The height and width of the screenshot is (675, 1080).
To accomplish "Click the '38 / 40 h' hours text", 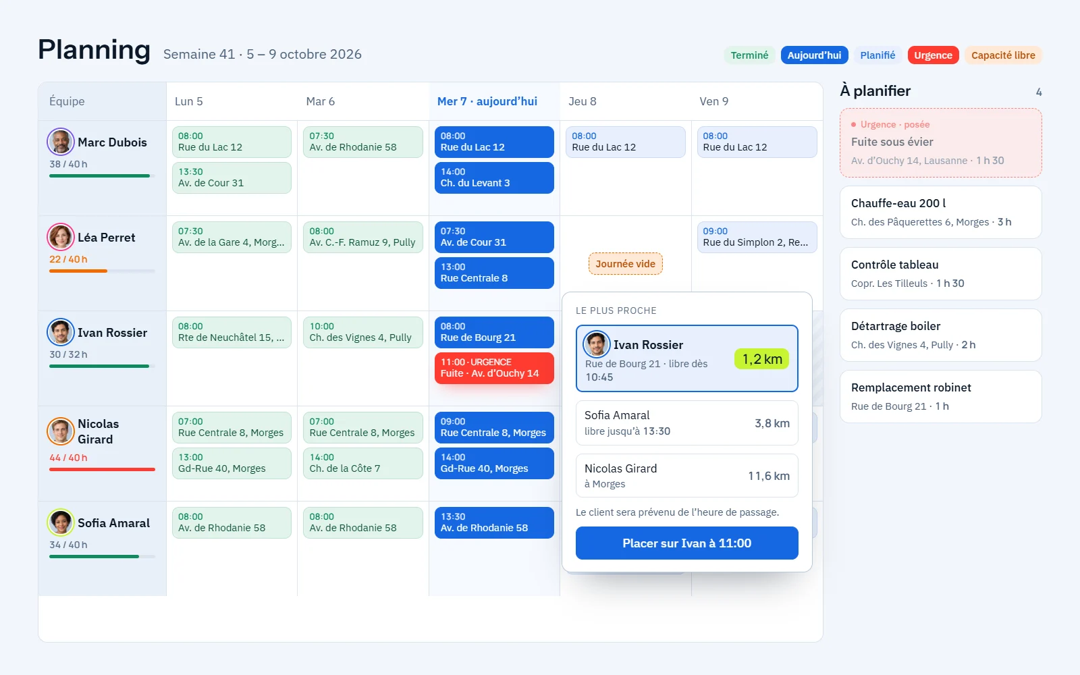I will click(68, 164).
